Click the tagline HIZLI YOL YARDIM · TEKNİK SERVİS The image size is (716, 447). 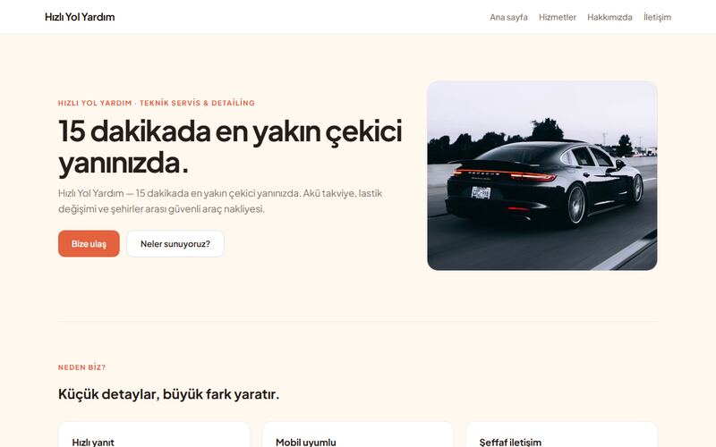[x=156, y=103]
